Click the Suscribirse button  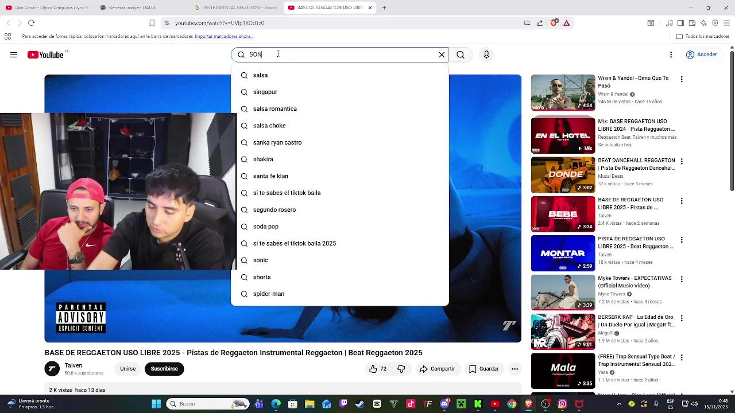coord(164,369)
